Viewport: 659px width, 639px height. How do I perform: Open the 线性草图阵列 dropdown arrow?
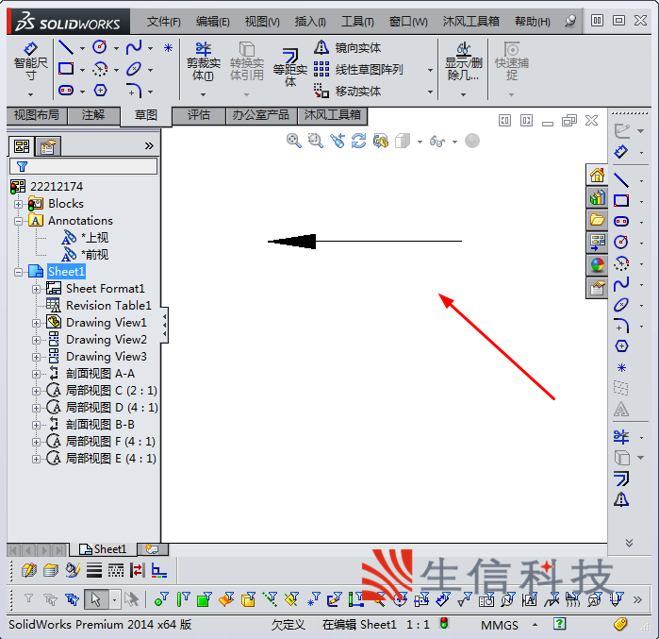point(430,70)
